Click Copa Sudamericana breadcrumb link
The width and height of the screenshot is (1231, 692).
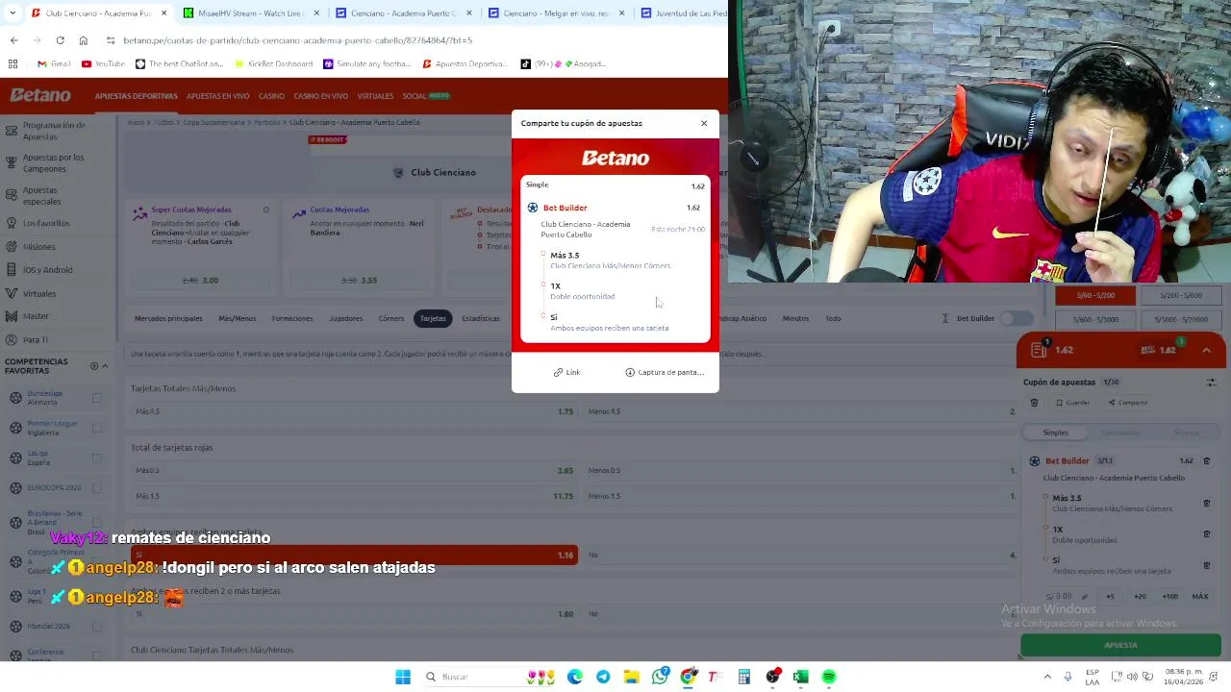point(214,122)
